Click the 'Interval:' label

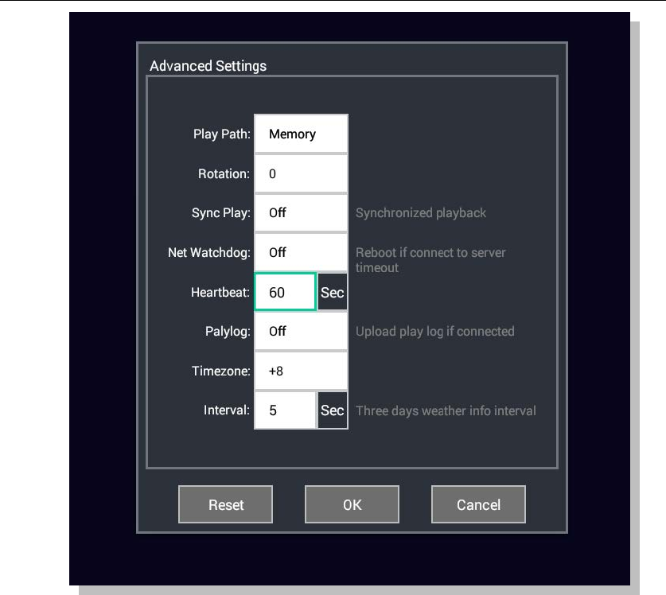[x=227, y=410]
